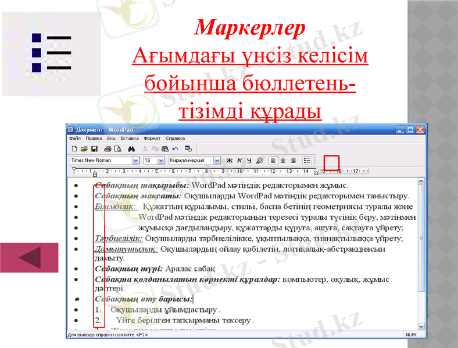Open a file with the folder icon
Image resolution: width=458 pixels, height=348 pixels.
pyautogui.click(x=84, y=149)
